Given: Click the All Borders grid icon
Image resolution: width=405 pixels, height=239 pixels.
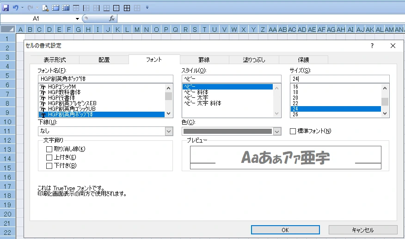Looking at the screenshot, I should (127, 8).
